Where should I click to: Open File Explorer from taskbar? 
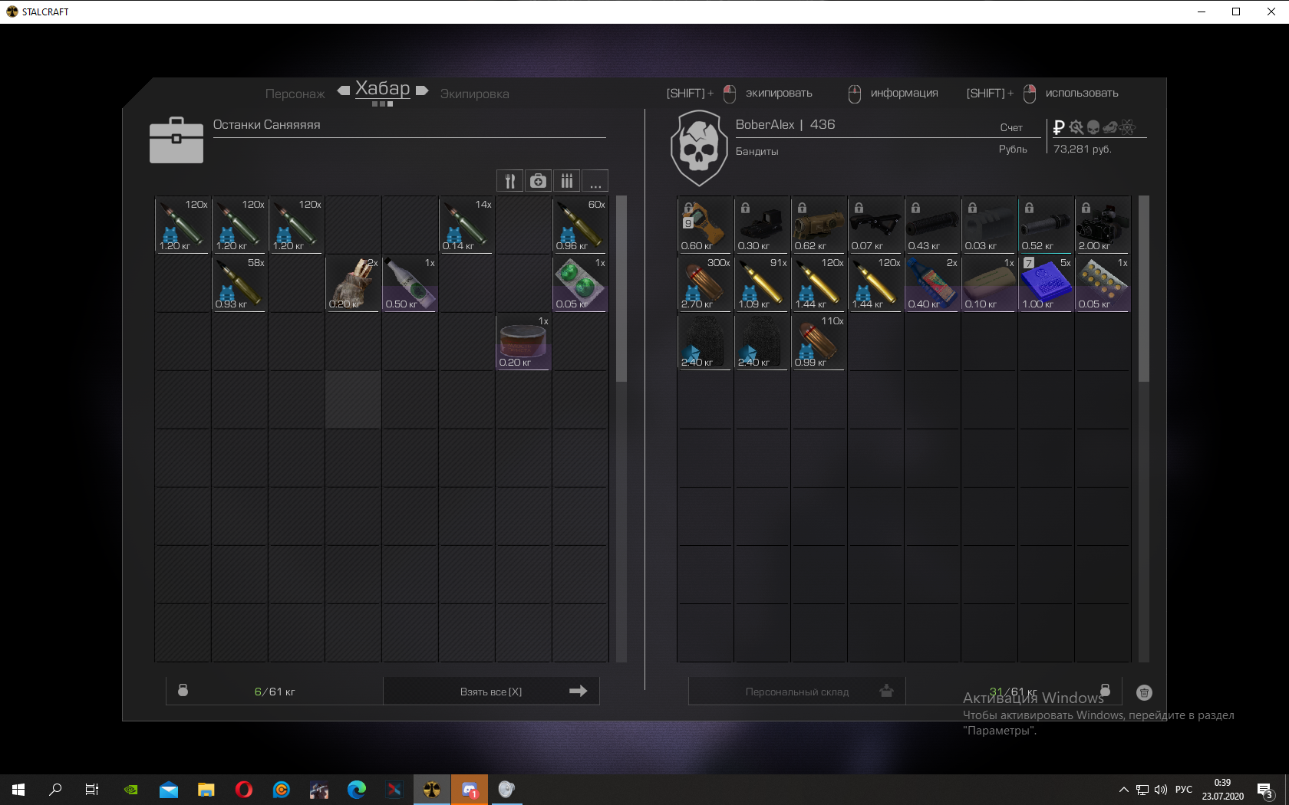tap(206, 789)
